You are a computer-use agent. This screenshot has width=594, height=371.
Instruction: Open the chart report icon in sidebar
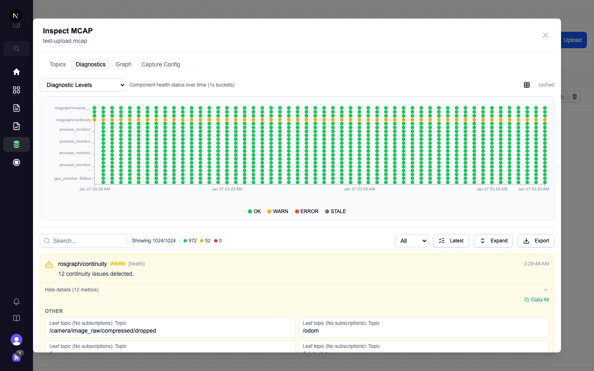click(x=16, y=126)
